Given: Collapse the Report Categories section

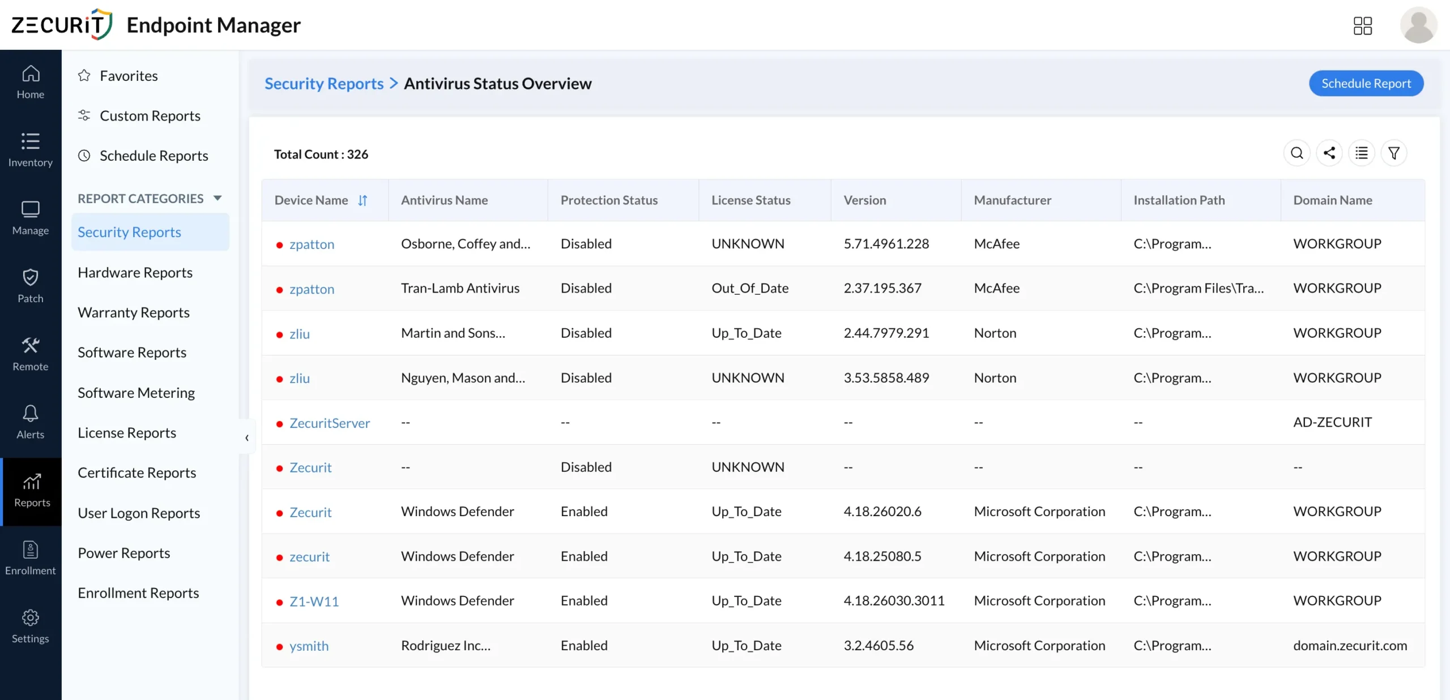Looking at the screenshot, I should (217, 198).
